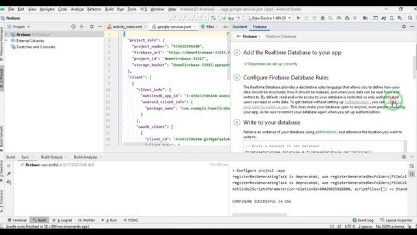The image size is (417, 235).
Task: Expand the External Libraries node
Action: (7, 40)
